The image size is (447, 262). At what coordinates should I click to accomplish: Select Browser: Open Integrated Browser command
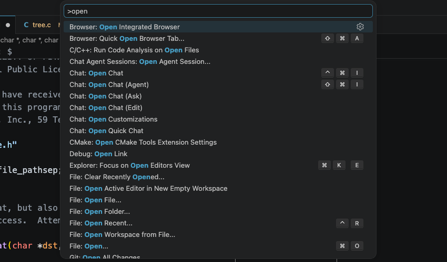tap(218, 26)
